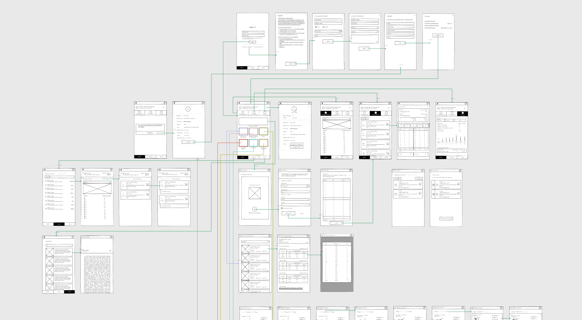Open hamburger menu on colored-tiles home screen
The height and width of the screenshot is (320, 582).
240,103
